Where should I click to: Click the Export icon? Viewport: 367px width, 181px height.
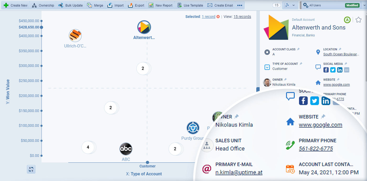[x=131, y=5]
